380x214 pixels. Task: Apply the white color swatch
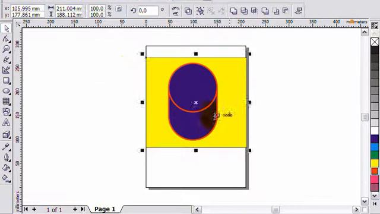point(375,131)
